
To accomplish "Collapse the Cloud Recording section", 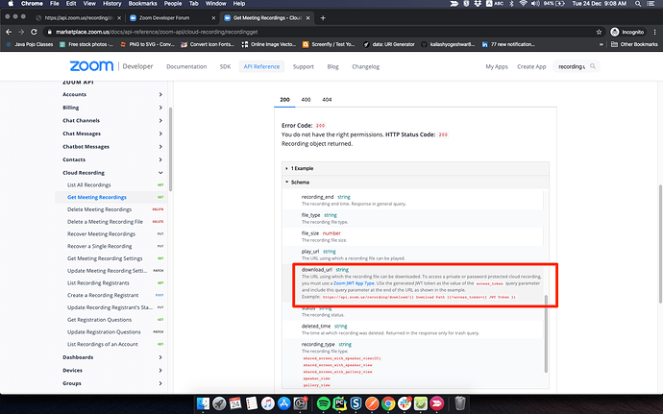I will [160, 173].
